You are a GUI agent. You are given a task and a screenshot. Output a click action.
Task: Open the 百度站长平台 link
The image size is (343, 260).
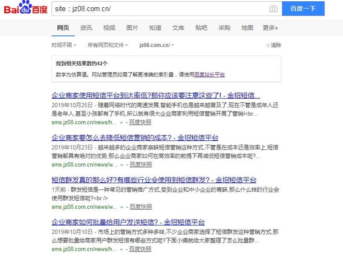tap(209, 75)
